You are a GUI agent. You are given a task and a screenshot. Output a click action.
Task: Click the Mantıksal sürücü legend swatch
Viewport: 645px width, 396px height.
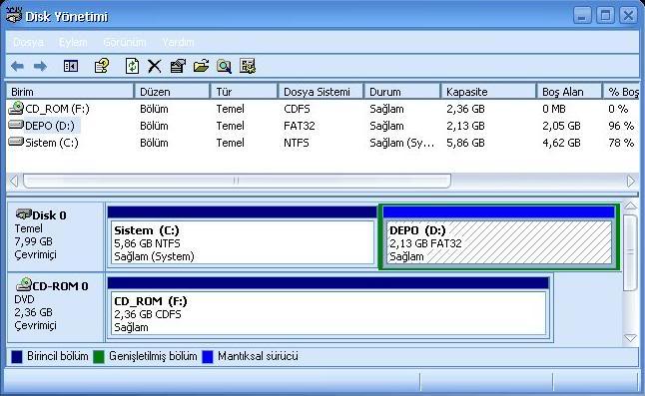208,356
